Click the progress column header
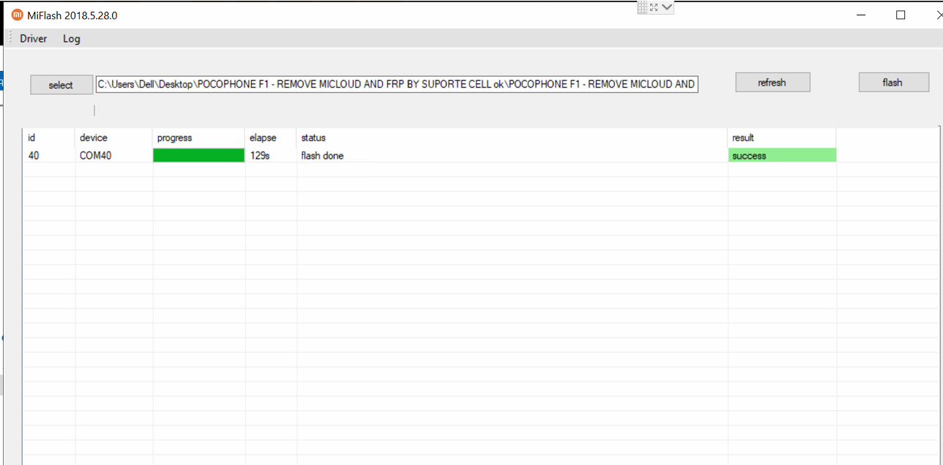943x465 pixels. (198, 137)
